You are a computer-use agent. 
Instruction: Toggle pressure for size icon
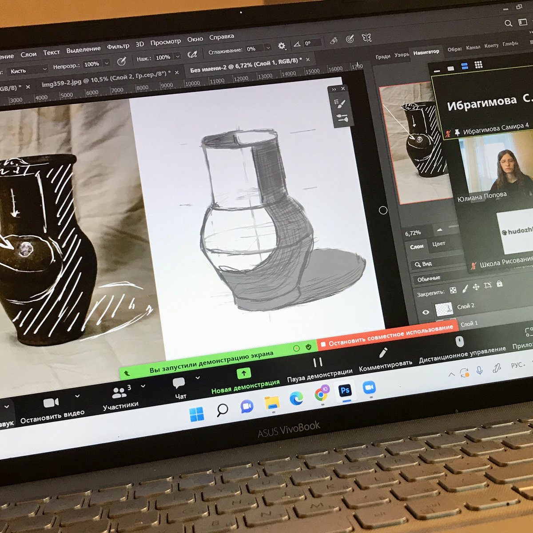tap(350, 39)
